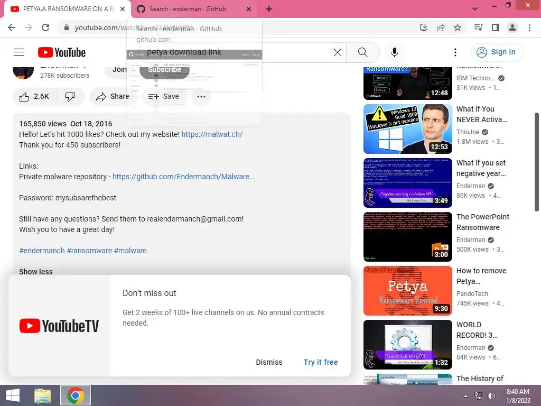This screenshot has height=406, width=541.
Task: Open YouTube settings three-dot menu
Action: (x=455, y=52)
